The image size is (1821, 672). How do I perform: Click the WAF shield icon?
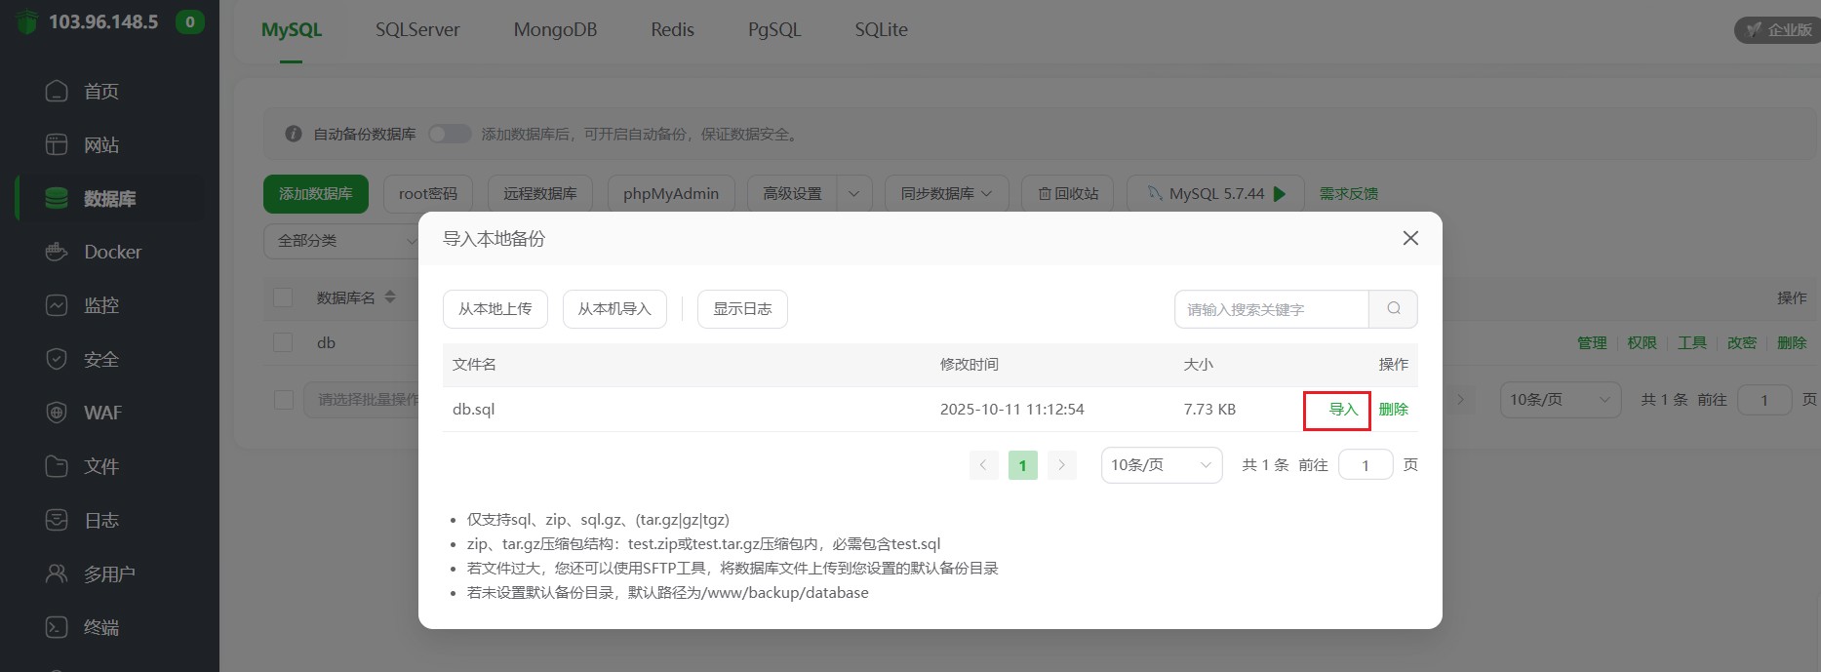click(x=57, y=413)
